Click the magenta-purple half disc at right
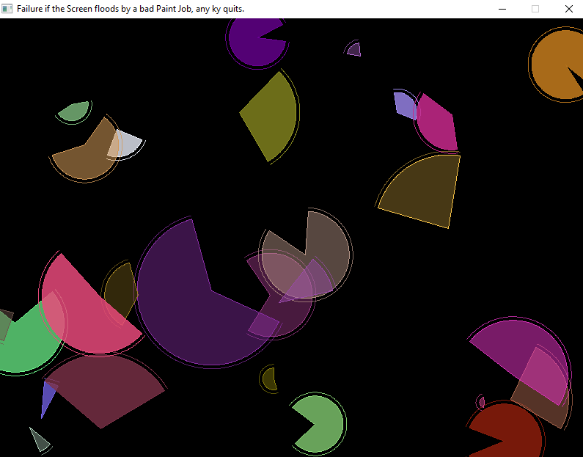 pyautogui.click(x=521, y=350)
